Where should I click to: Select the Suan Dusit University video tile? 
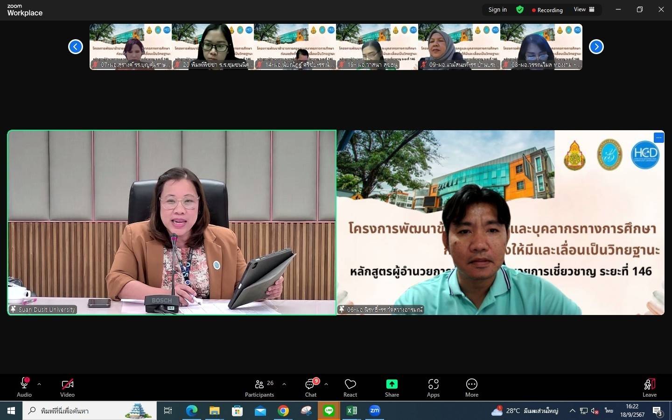tap(172, 222)
